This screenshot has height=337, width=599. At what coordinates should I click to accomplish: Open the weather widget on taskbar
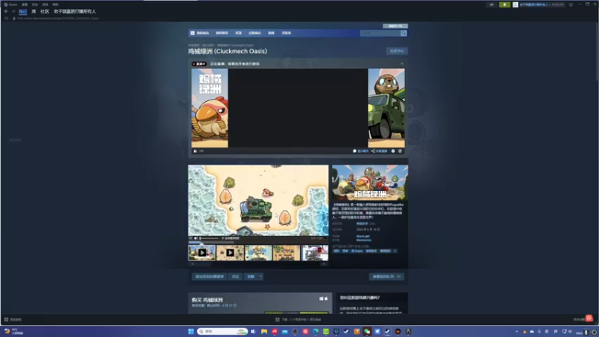coord(13,331)
